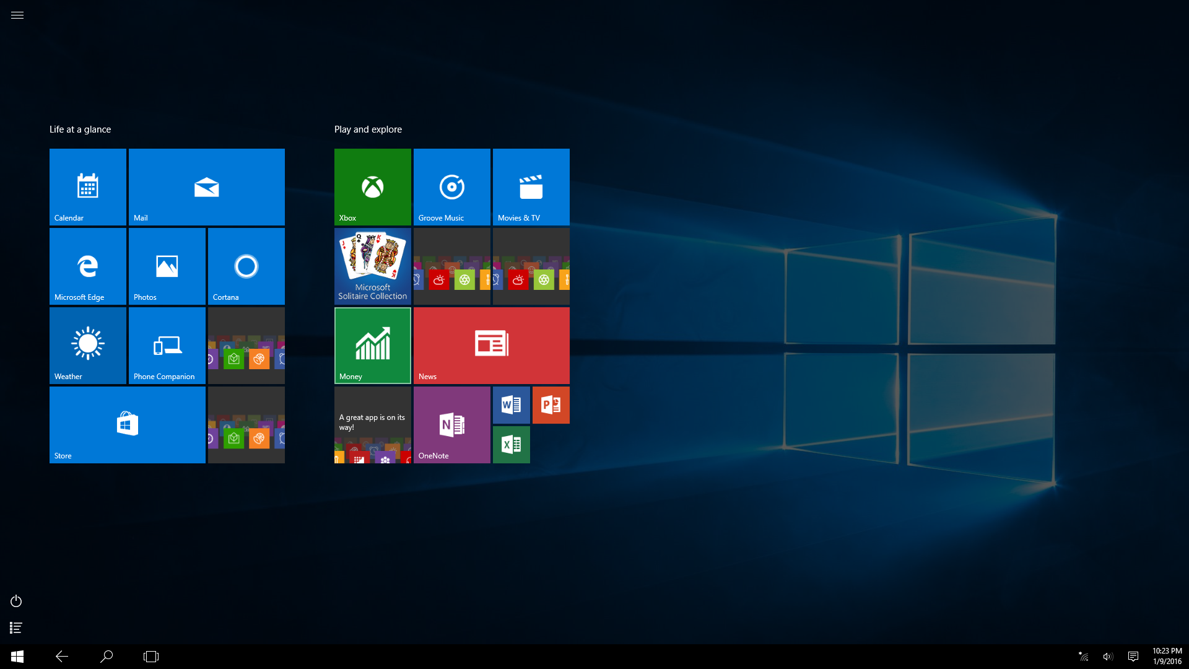
Task: Open Phone Companion tile
Action: (167, 346)
